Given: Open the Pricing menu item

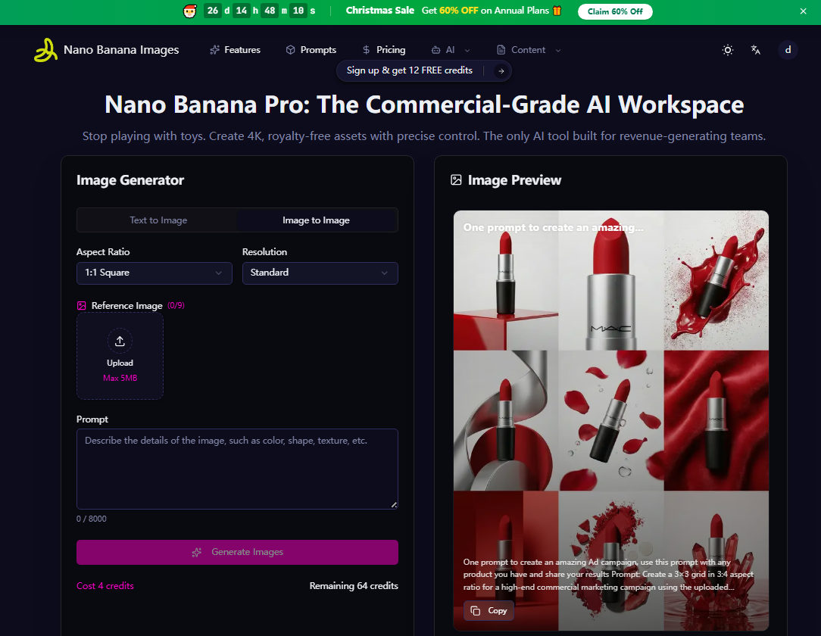Looking at the screenshot, I should tap(384, 49).
